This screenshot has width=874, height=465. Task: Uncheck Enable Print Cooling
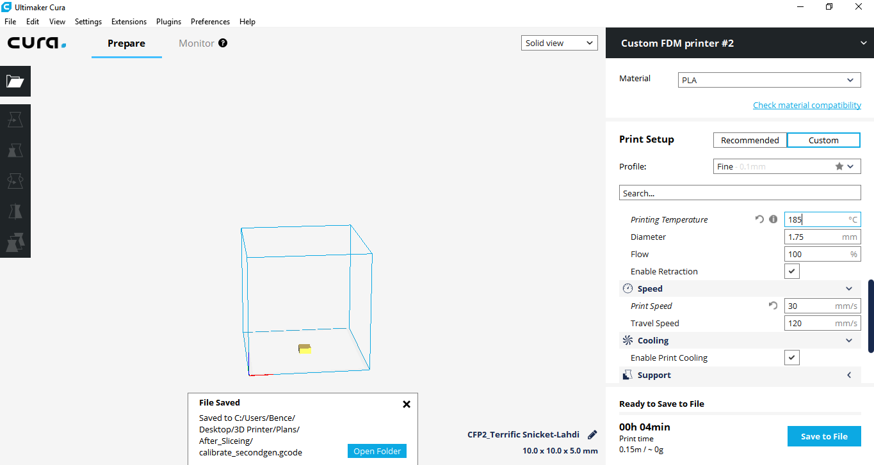coord(791,357)
